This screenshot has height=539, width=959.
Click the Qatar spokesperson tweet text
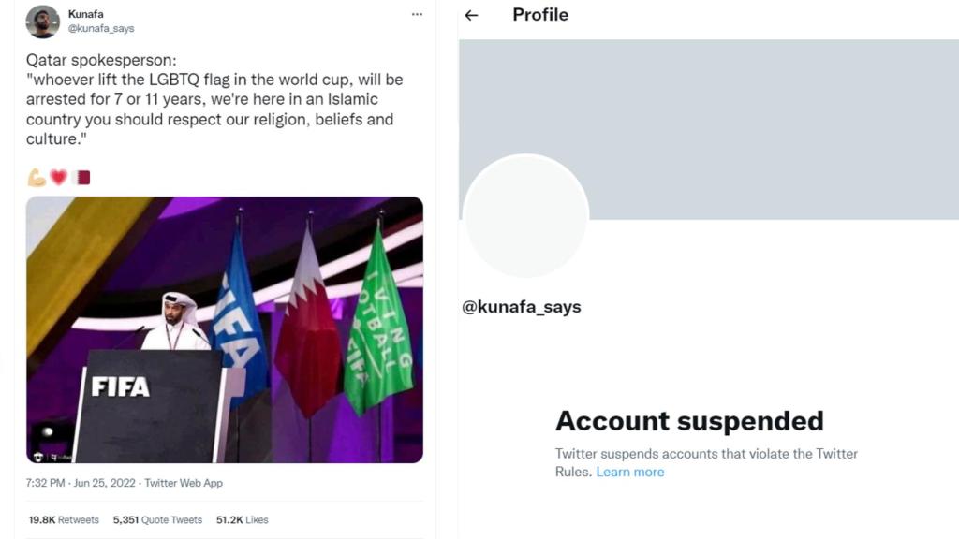click(x=214, y=99)
